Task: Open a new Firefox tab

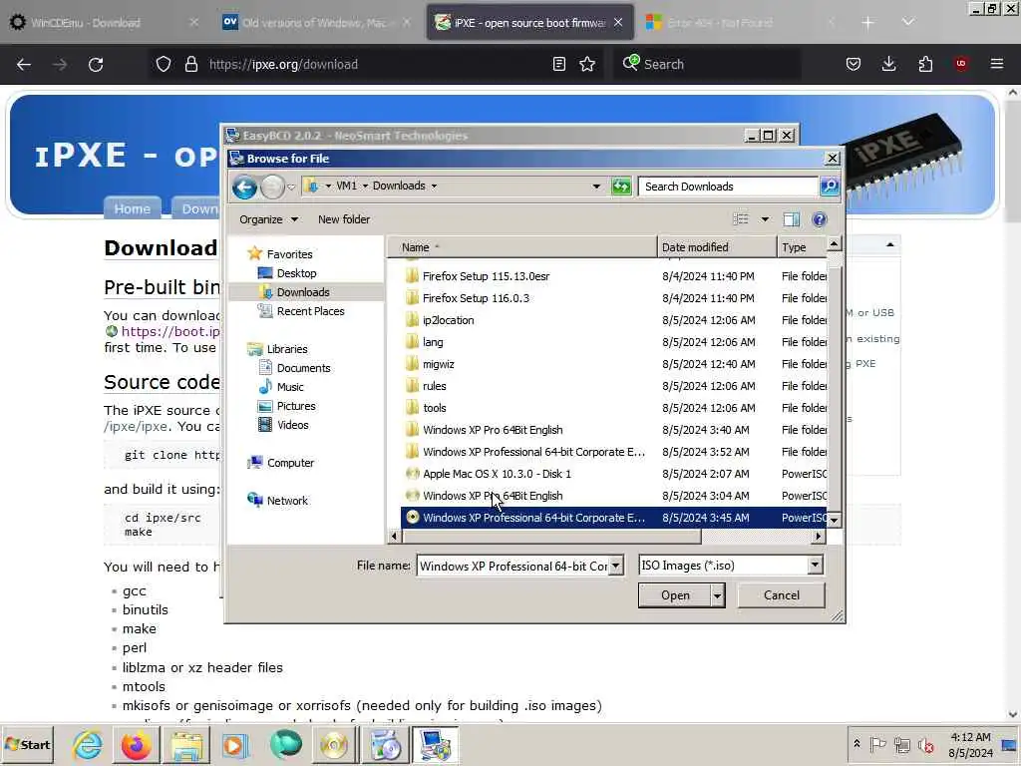Action: [x=868, y=23]
